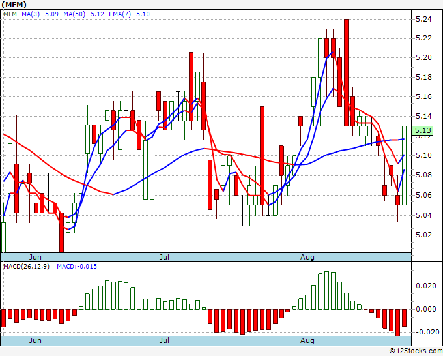Image resolution: width=443 pixels, height=356 pixels.
Task: Select the tall red candle peaking at 5.24
Action: tap(346, 72)
